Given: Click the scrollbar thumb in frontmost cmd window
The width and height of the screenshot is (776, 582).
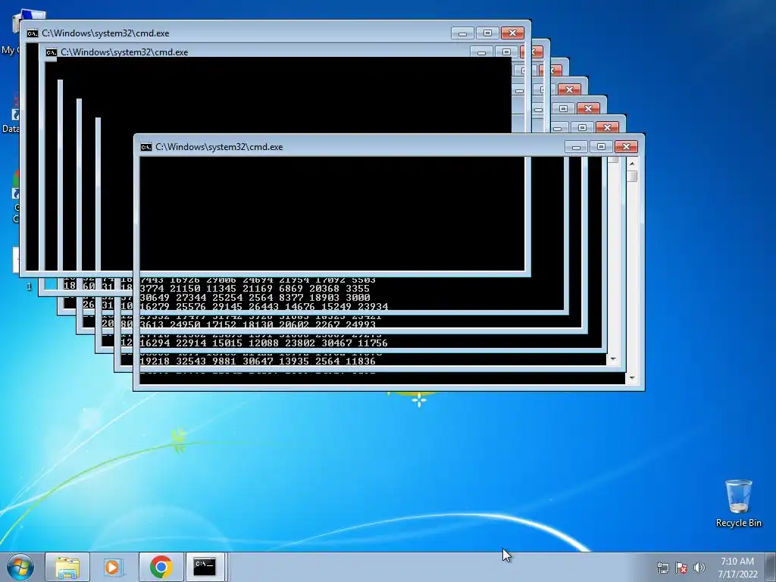Looking at the screenshot, I should click(632, 176).
